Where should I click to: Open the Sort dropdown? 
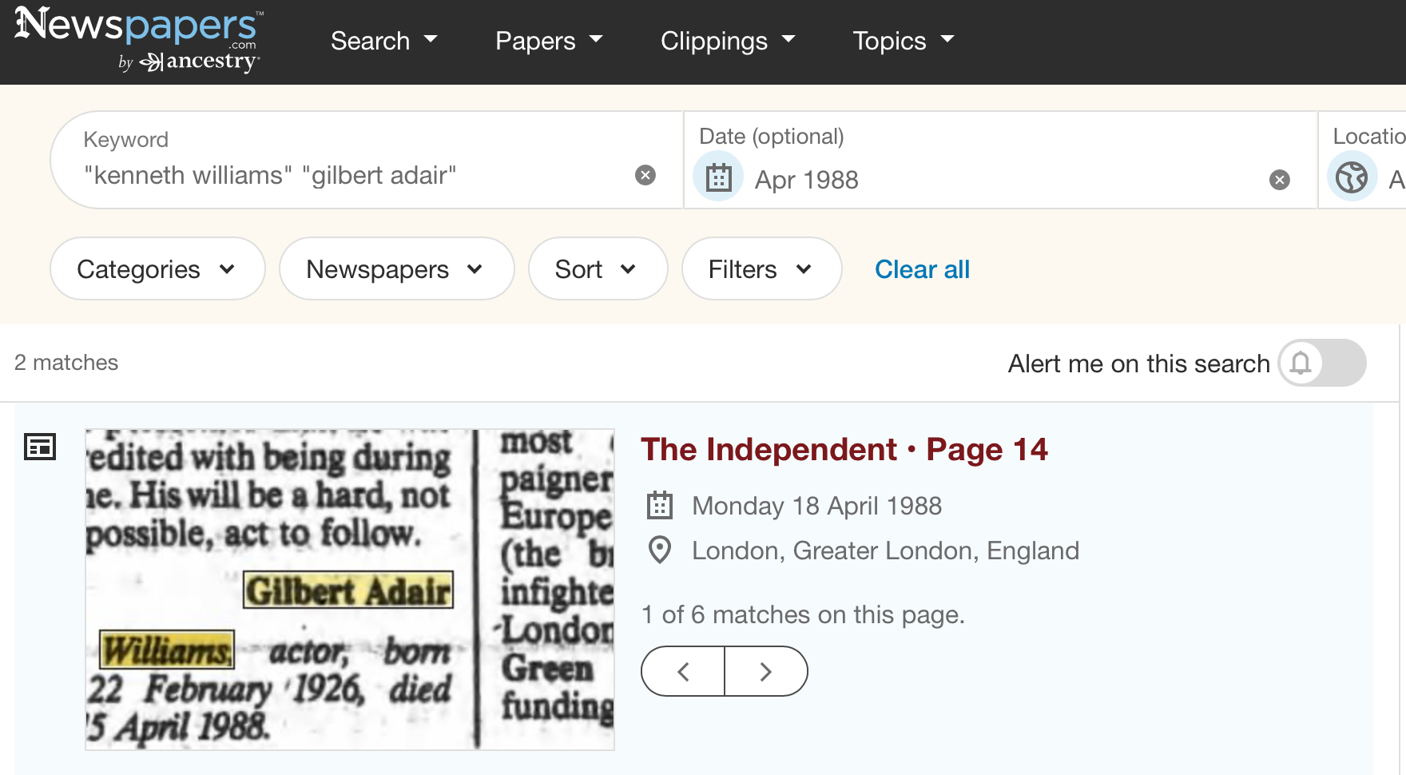pyautogui.click(x=597, y=269)
